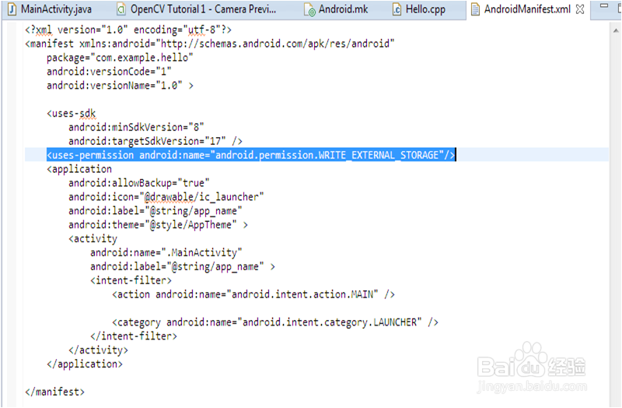Image resolution: width=622 pixels, height=408 pixels.
Task: Click the closing </intent-filter> tag
Action: tap(134, 336)
